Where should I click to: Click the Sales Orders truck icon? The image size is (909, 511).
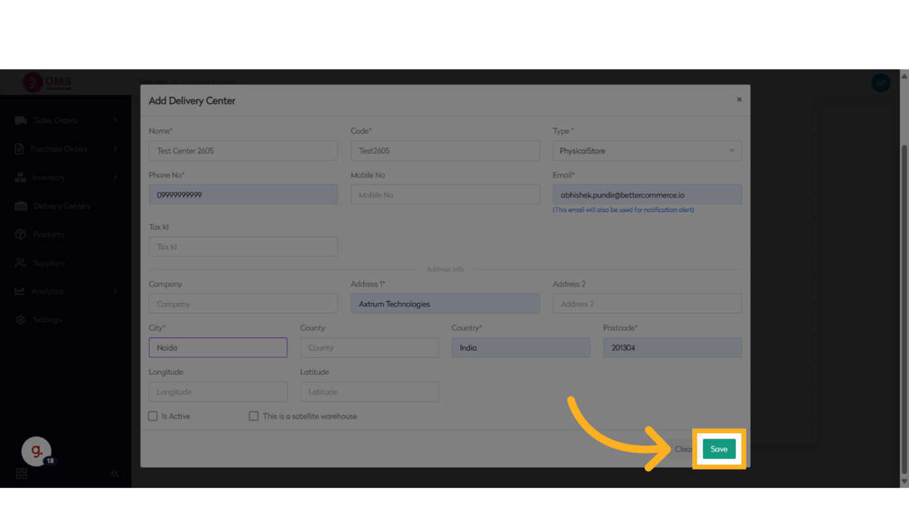pyautogui.click(x=20, y=121)
